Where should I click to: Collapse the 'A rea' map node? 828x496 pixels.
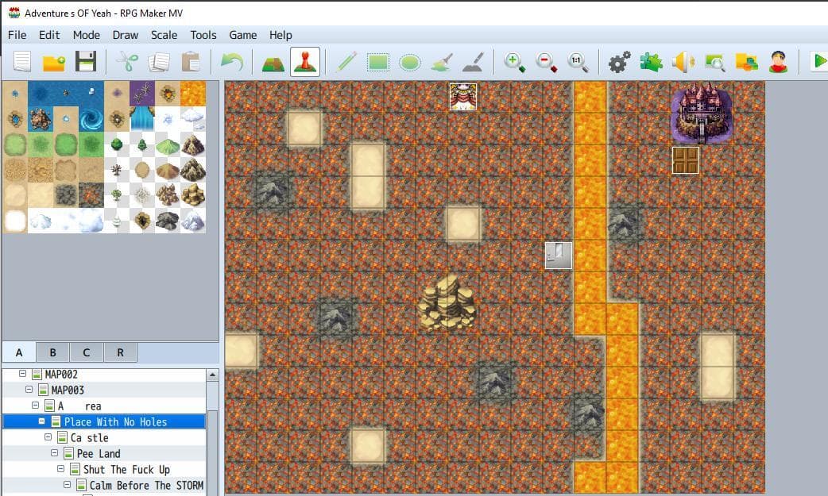(35, 406)
